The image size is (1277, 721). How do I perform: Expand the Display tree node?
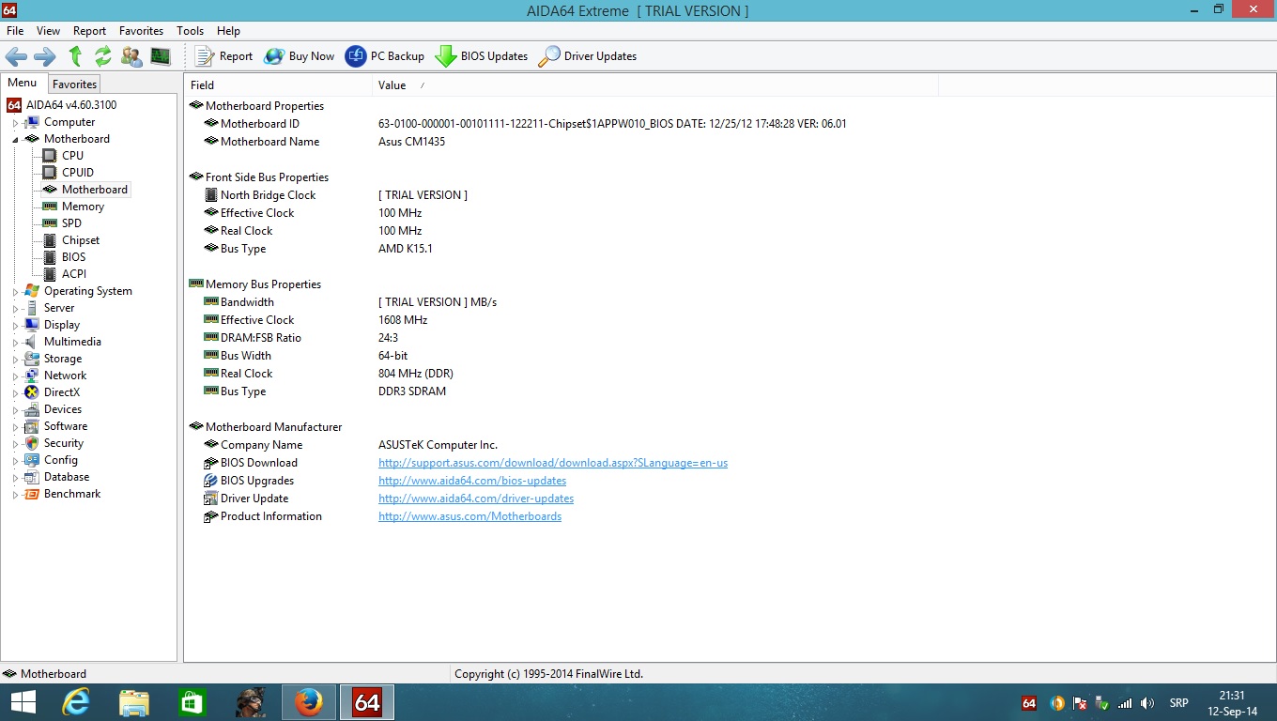tap(15, 326)
